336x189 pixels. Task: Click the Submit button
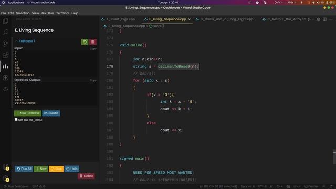point(51,113)
